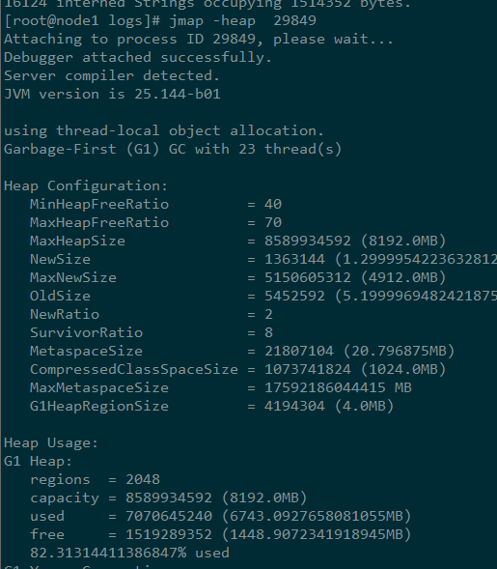Click the MaxNewSize value 5150605312
This screenshot has height=569, width=497.
[x=308, y=277]
